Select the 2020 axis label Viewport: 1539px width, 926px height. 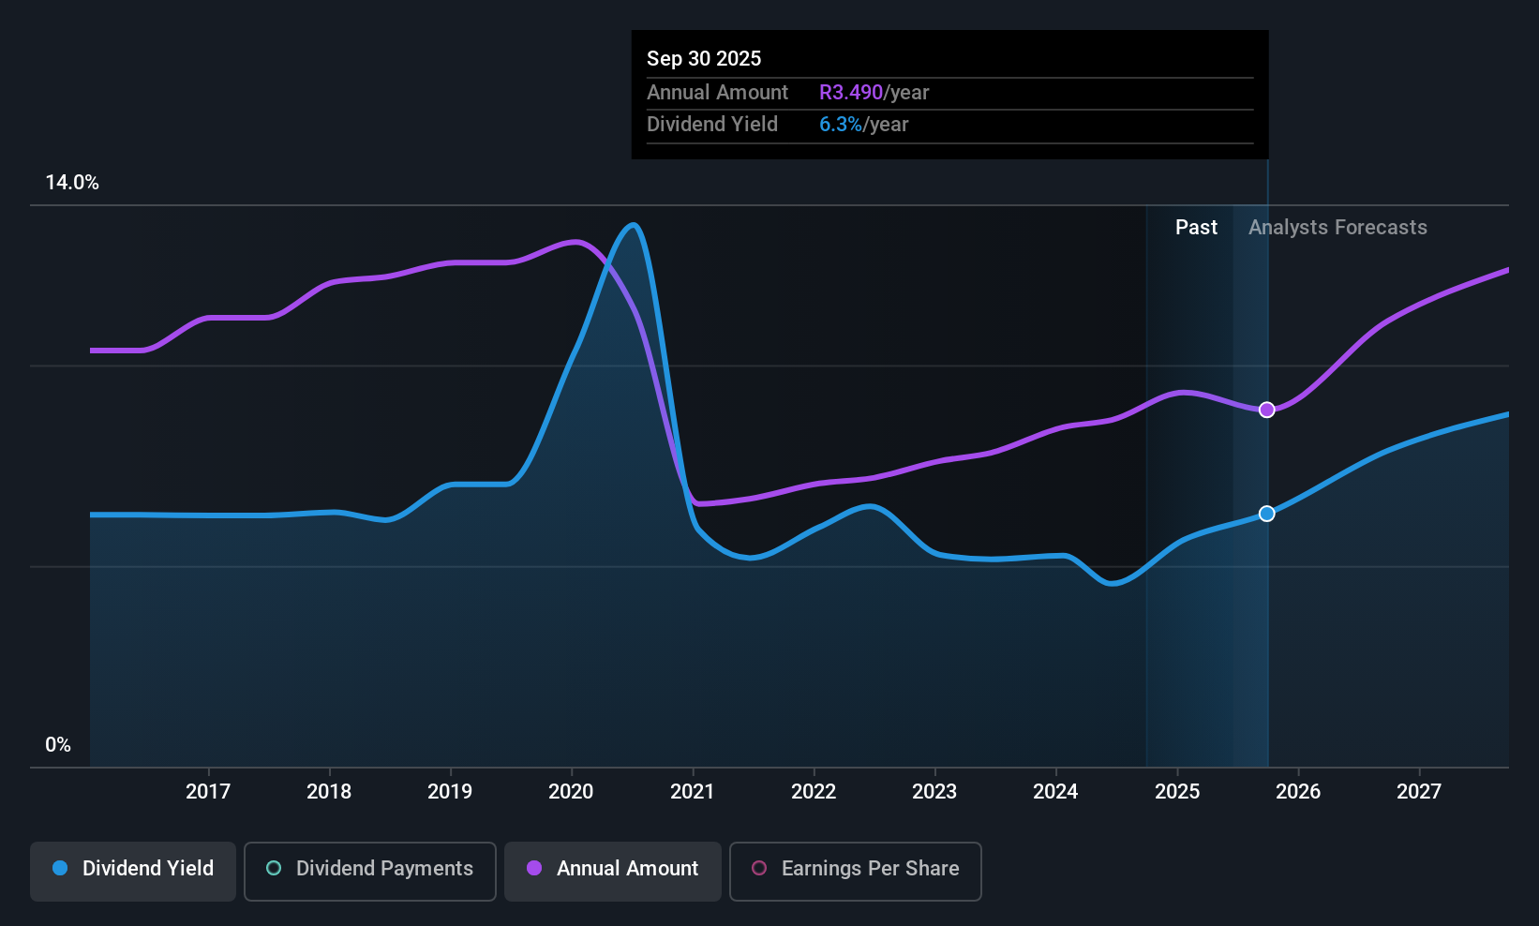(x=571, y=792)
